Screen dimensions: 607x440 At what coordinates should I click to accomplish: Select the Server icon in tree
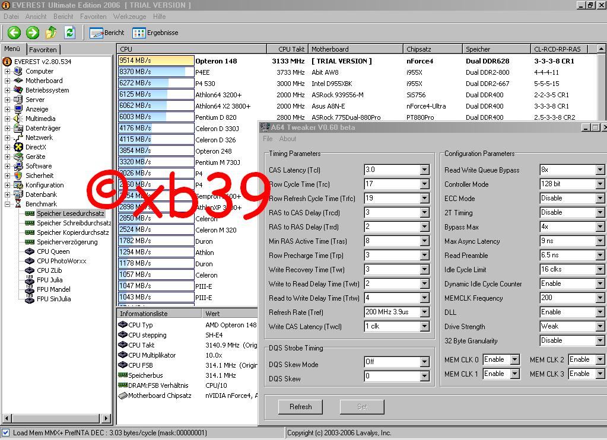[18, 100]
